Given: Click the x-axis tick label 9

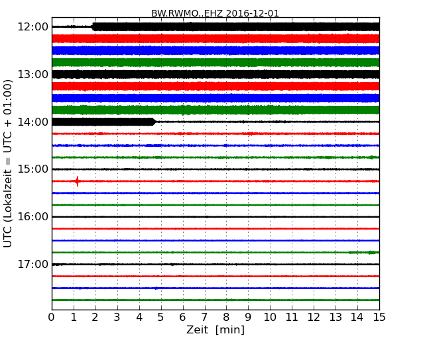Looking at the screenshot, I should (x=248, y=318).
